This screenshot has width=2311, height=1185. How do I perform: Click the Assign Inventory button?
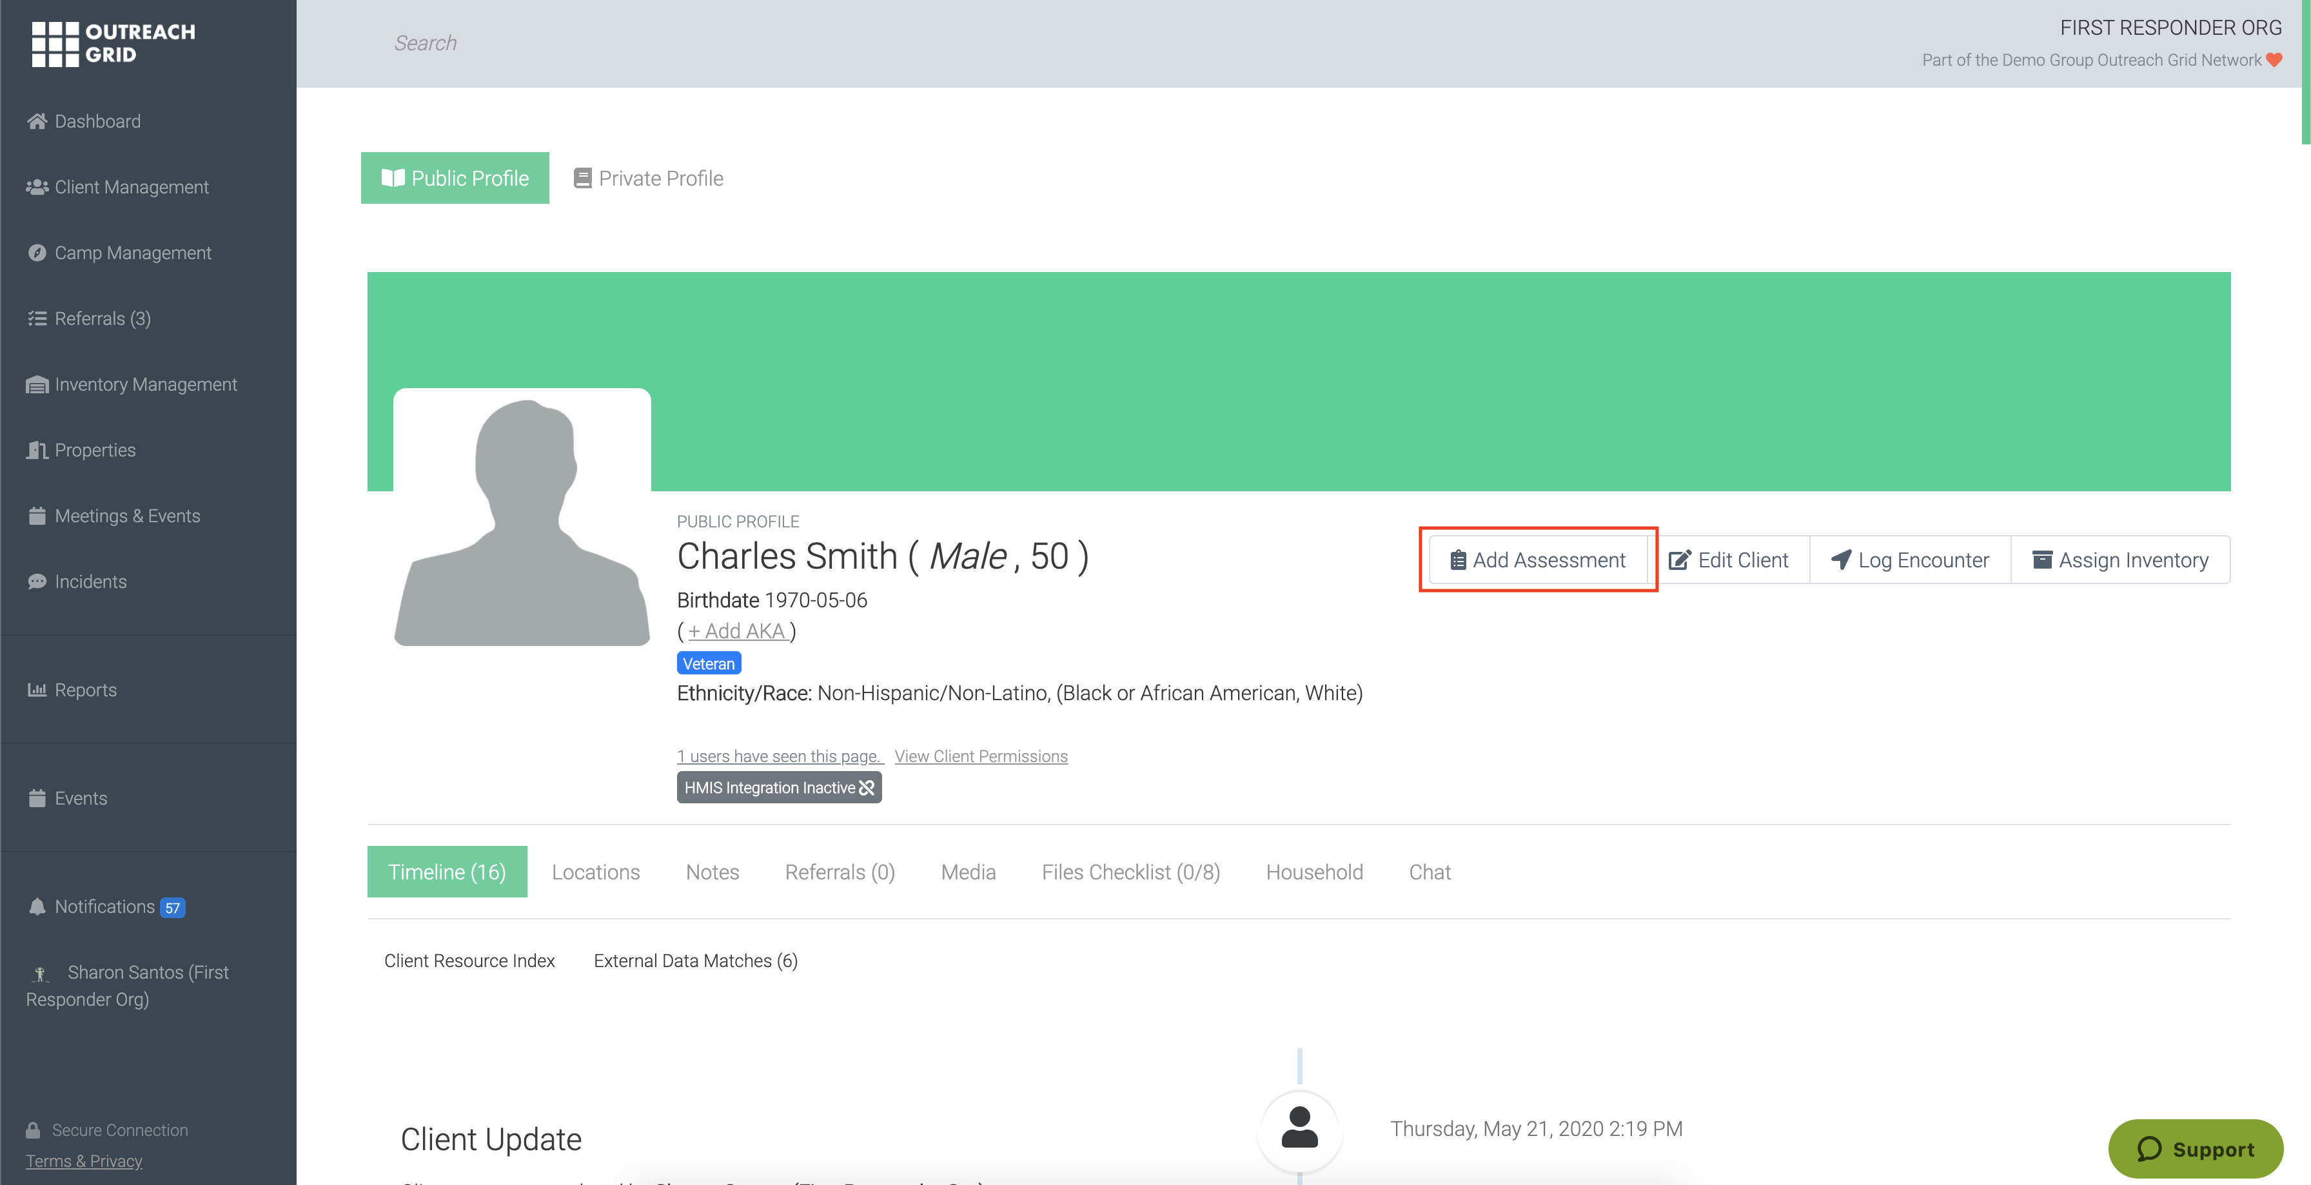coord(2120,560)
